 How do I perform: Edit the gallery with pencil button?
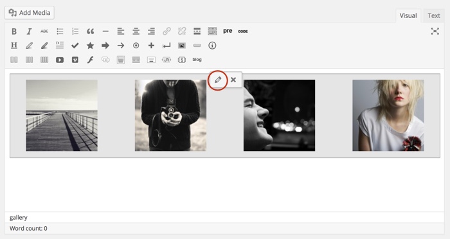(x=218, y=80)
